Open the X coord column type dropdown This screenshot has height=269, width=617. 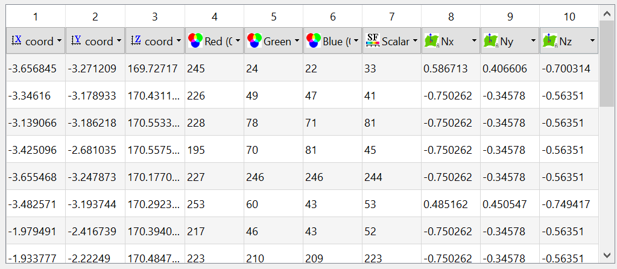(x=59, y=42)
